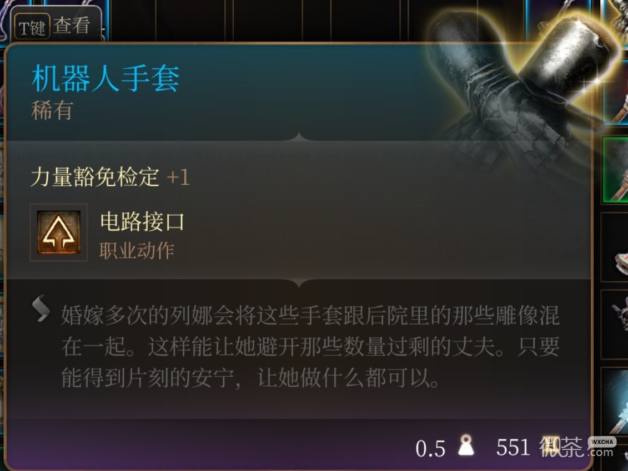
Task: Click the 电路接口 arrow ability icon
Action: pos(59,232)
